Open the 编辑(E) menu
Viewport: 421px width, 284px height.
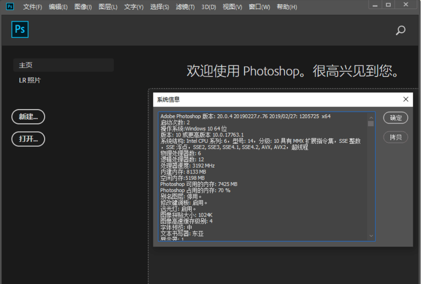tap(58, 7)
